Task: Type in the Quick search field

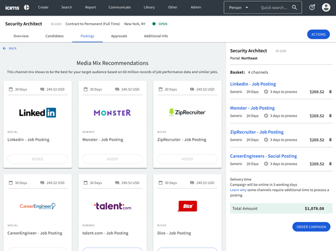Action: (274, 8)
